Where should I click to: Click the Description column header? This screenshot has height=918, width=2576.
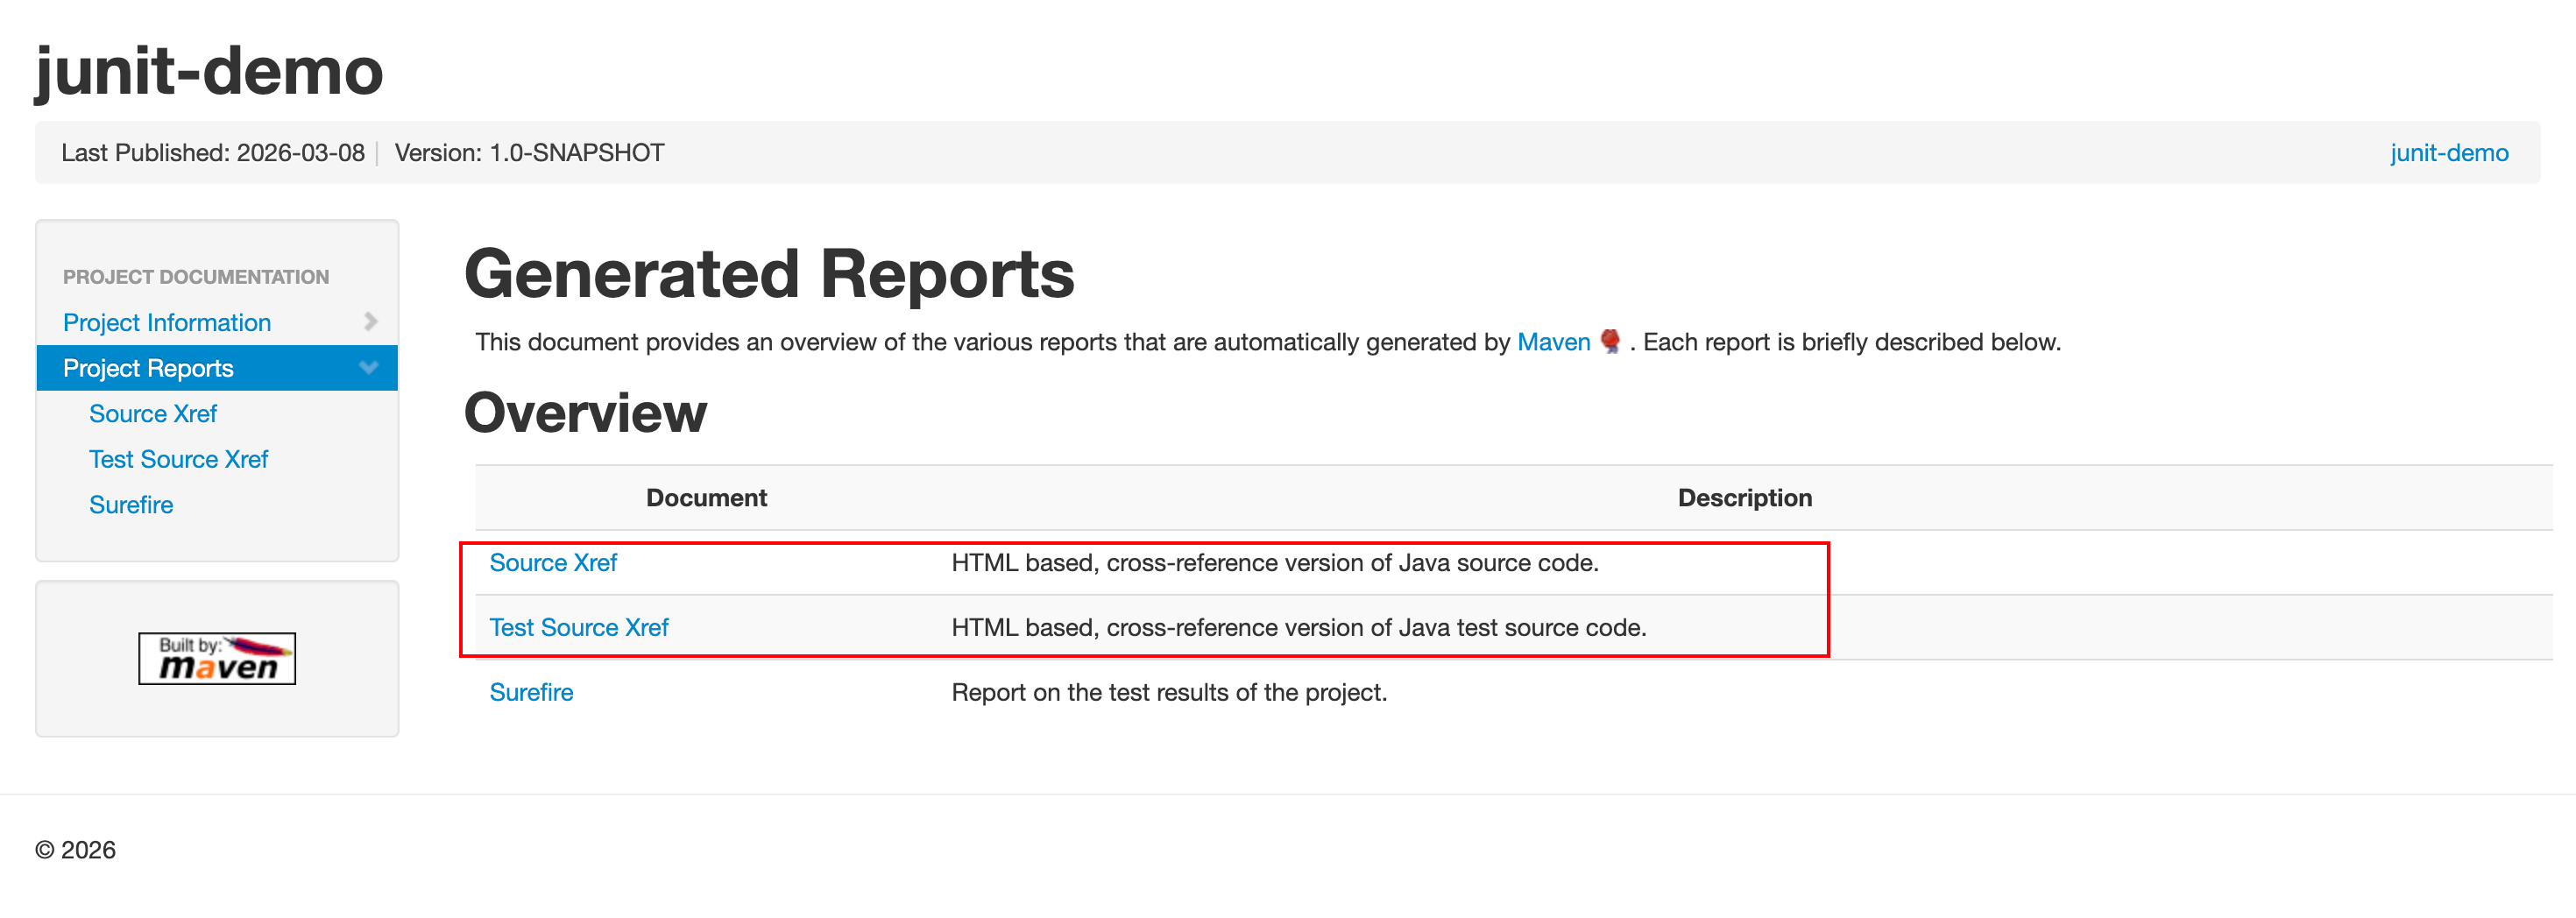1745,498
